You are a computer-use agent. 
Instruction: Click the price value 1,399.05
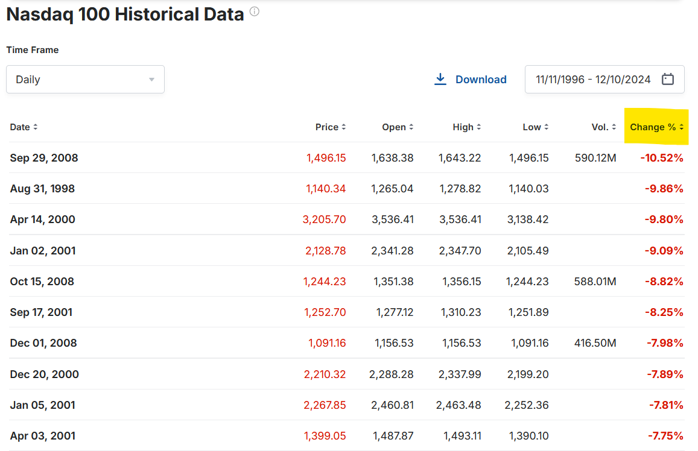325,436
